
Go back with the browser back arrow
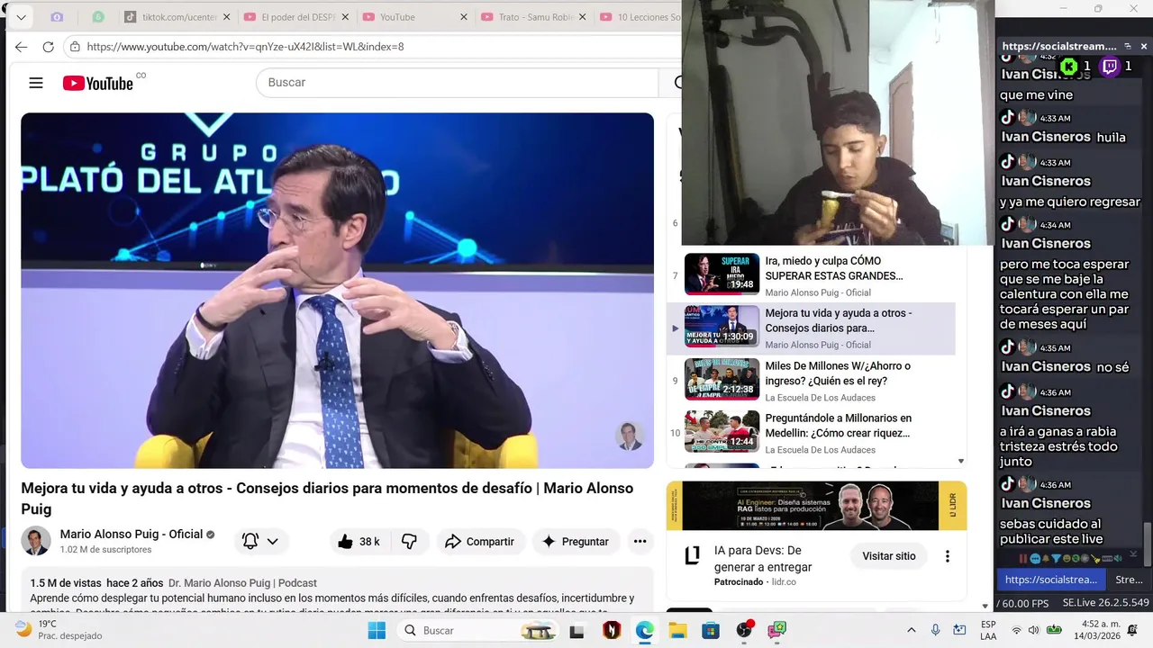(21, 47)
